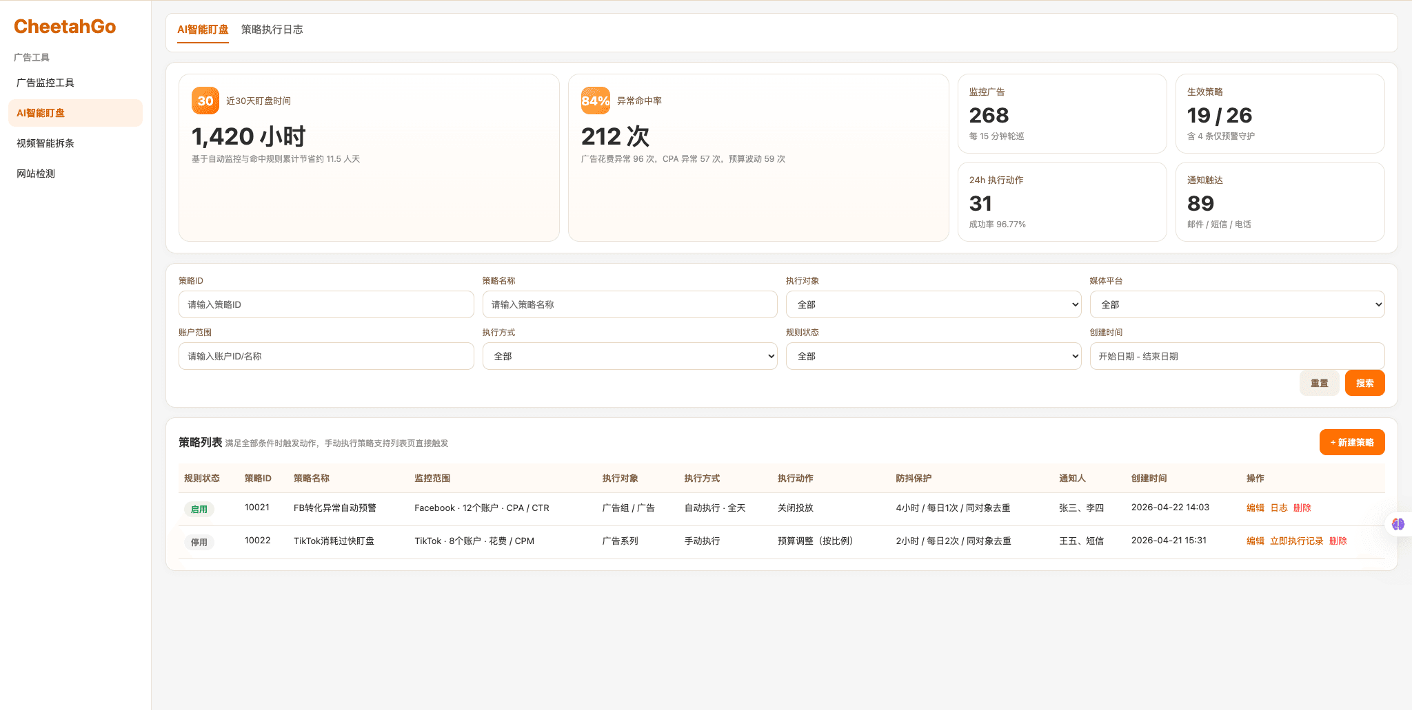Click the 广告工具 sidebar section label
1412x710 pixels.
[32, 58]
